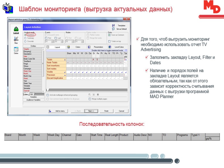Image resolution: width=224 pixels, height=168 pixels.
Task: Select Targets in entities list
Action: pos(32,49)
